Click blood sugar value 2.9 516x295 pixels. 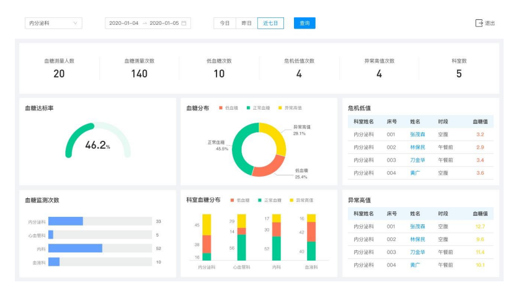(480, 147)
